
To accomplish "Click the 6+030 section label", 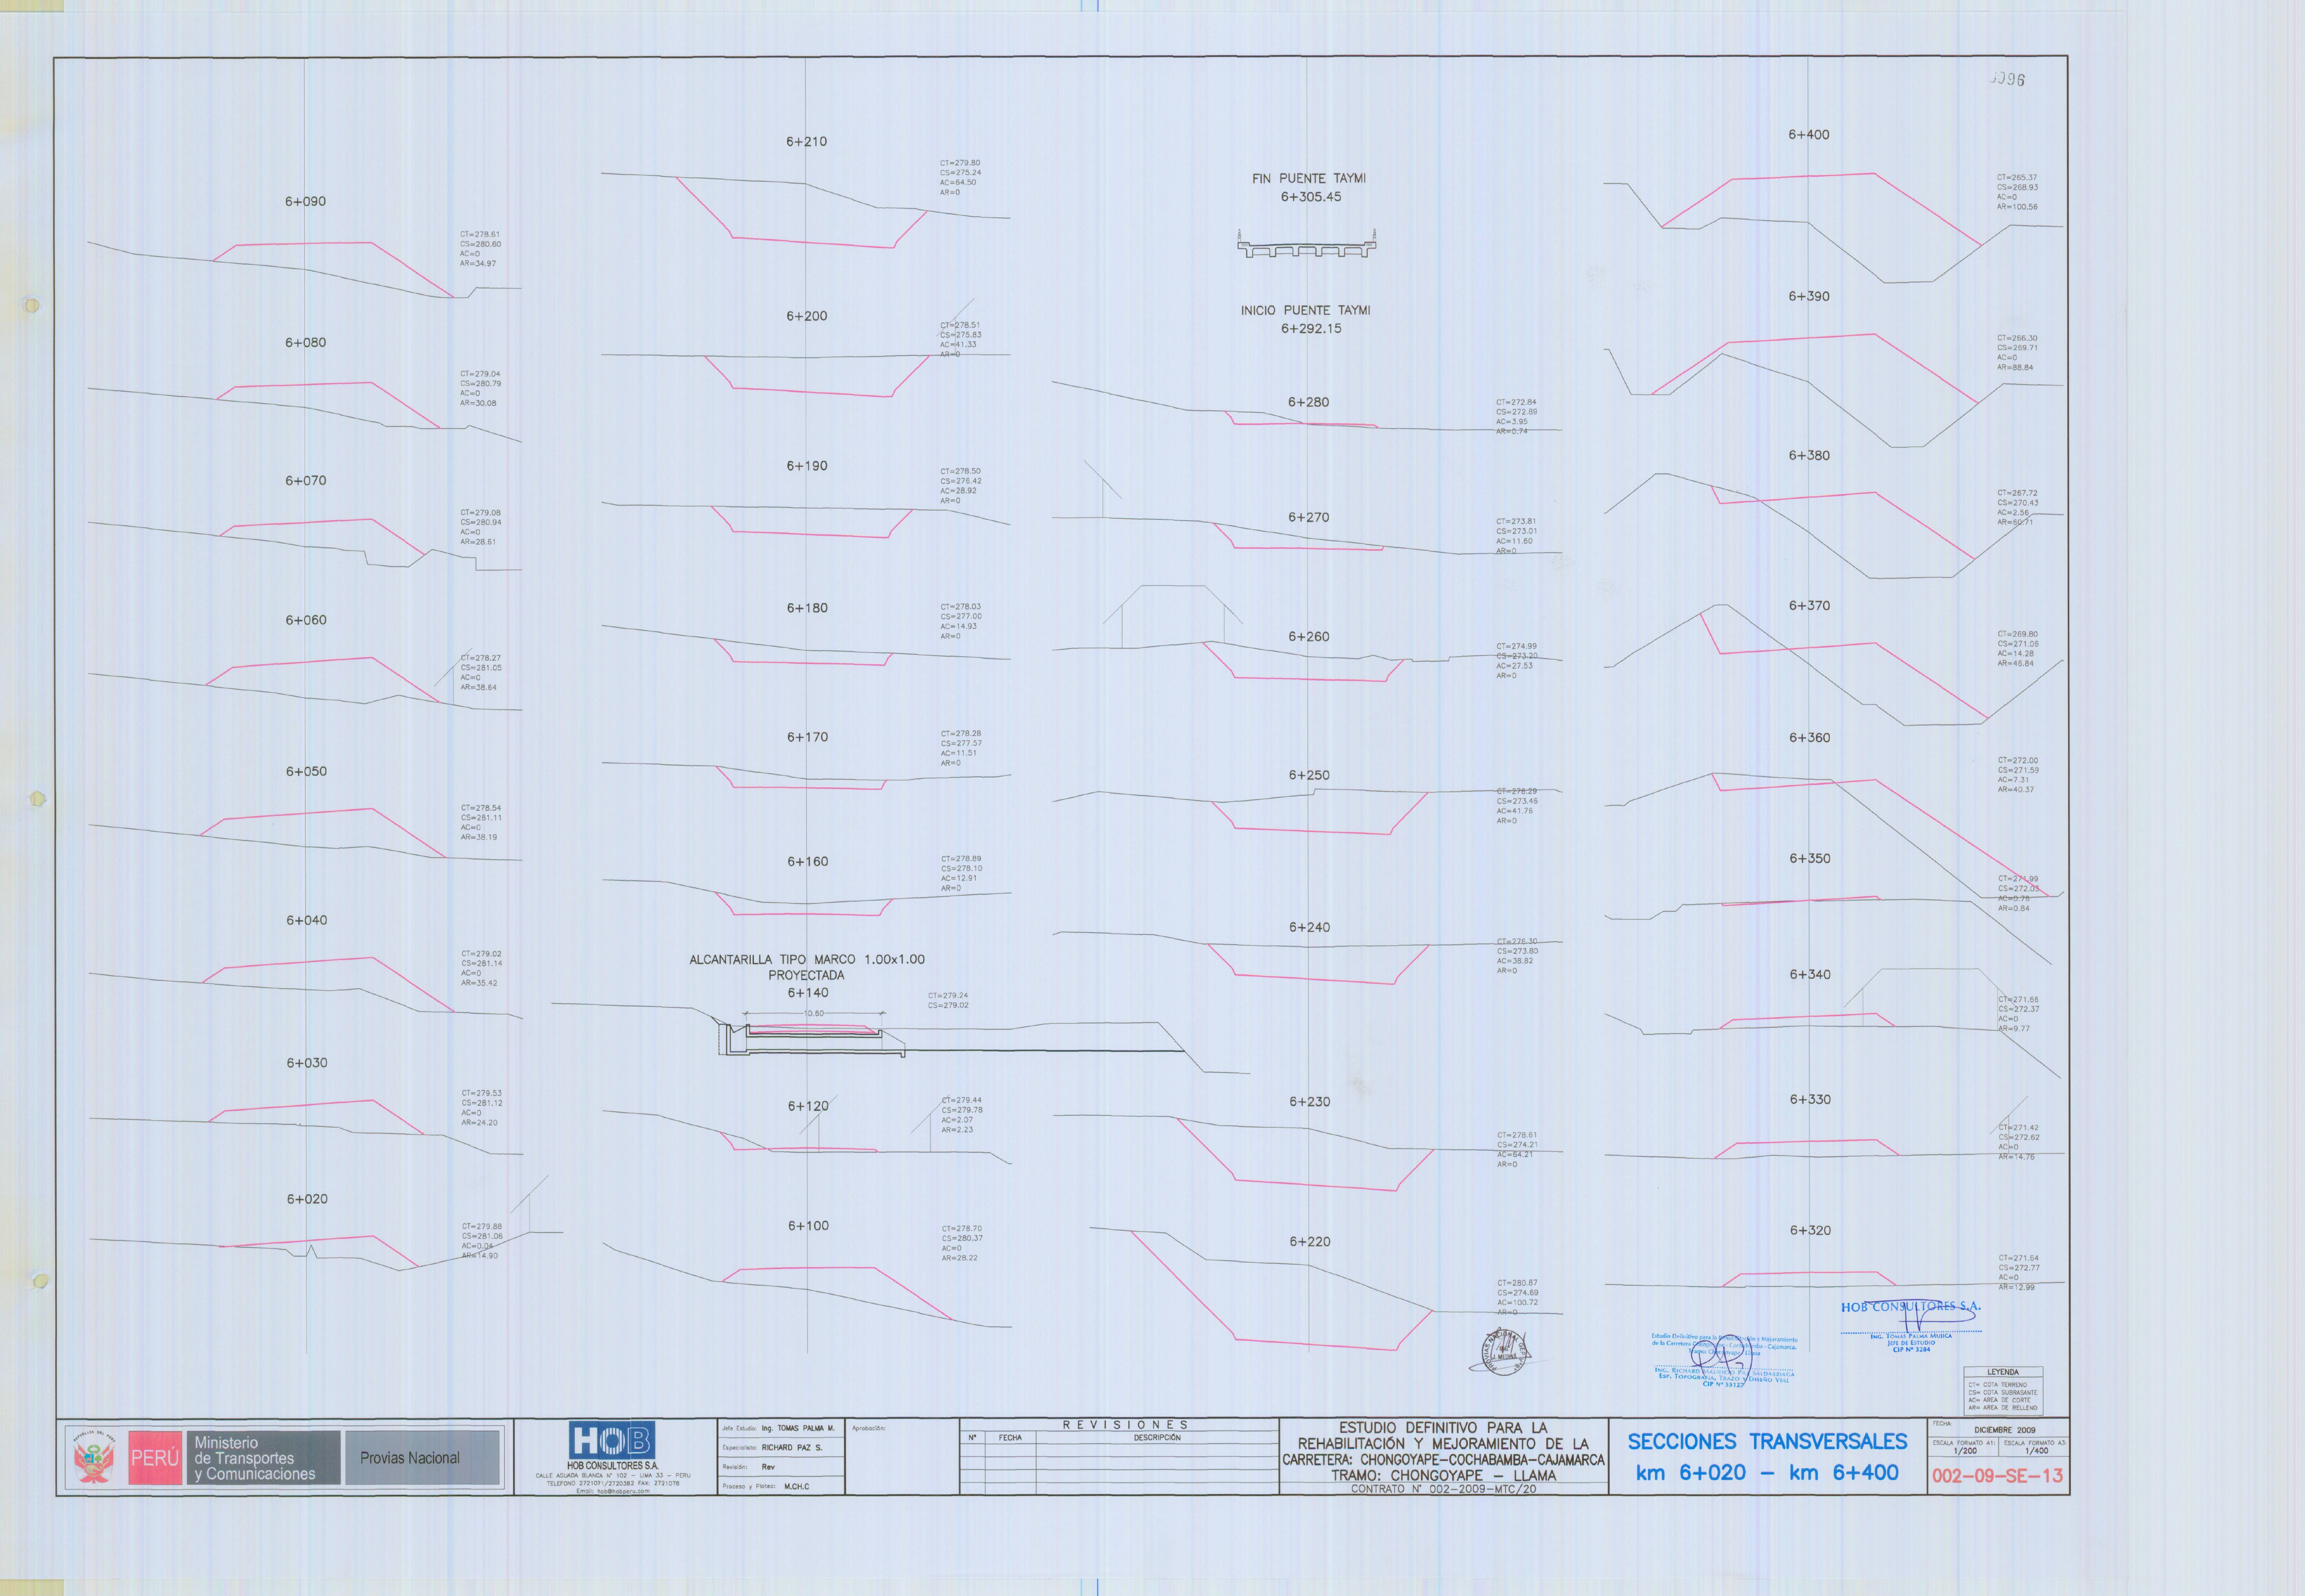I will tap(307, 1063).
